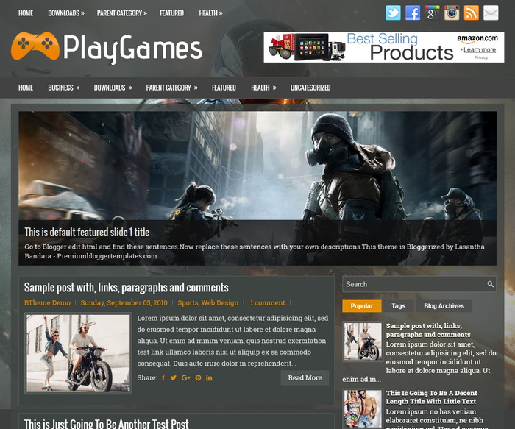Open the 1 comment link
515x429 pixels.
pos(267,303)
